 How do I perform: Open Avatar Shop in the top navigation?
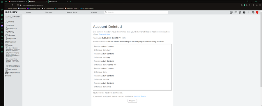tap(72, 12)
